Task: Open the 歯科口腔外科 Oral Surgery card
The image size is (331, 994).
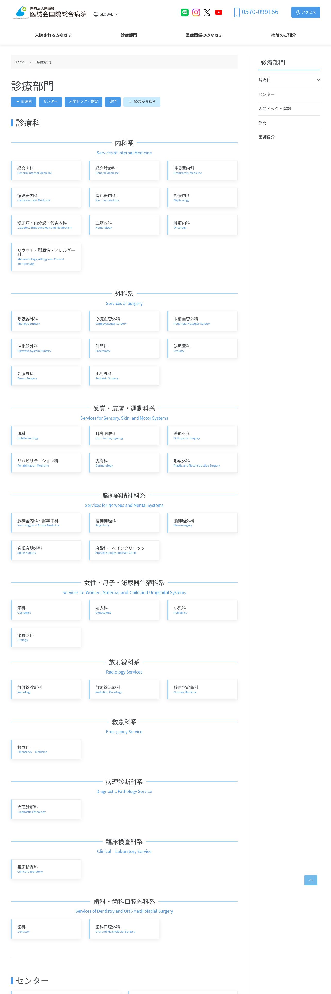Action: point(124,929)
